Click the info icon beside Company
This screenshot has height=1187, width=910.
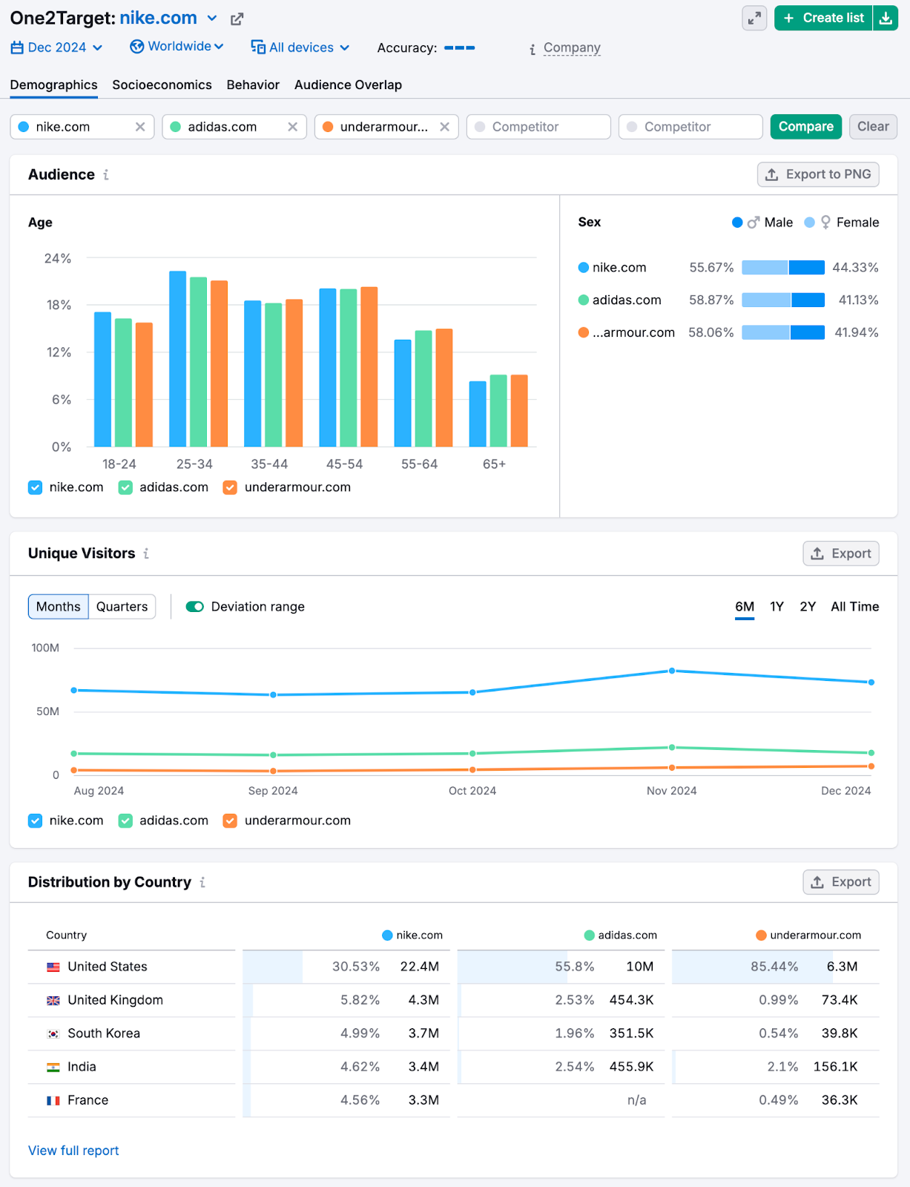[x=533, y=49]
